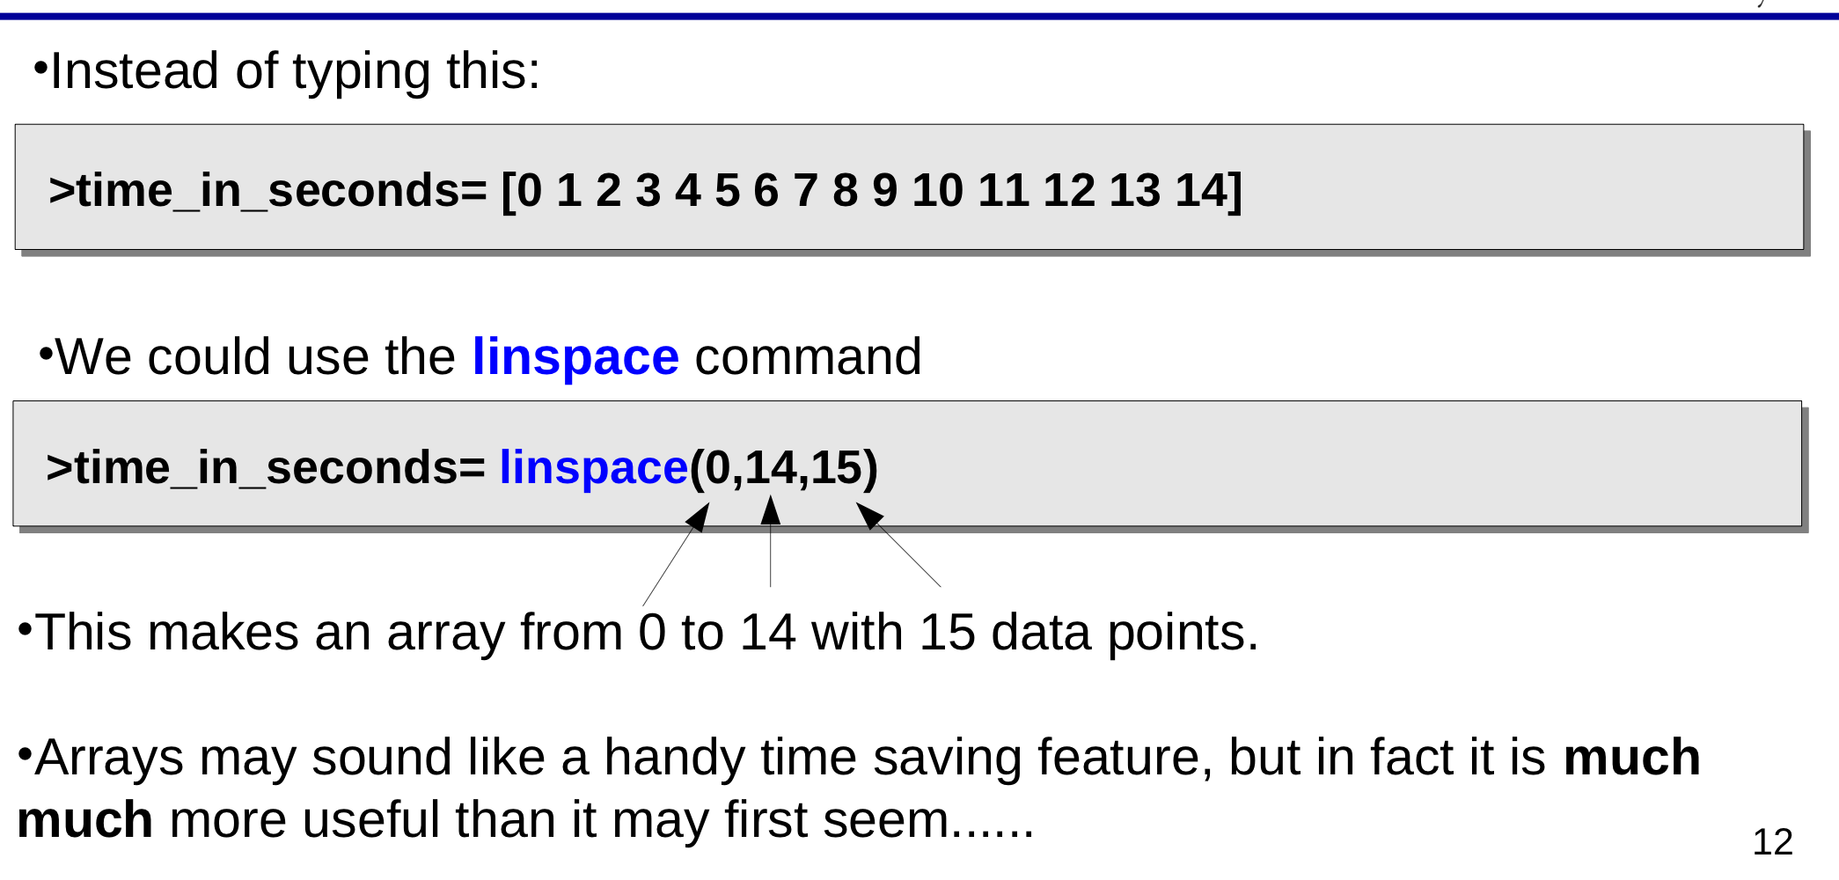Click the word "command" after linspace
The height and width of the screenshot is (880, 1839).
pyautogui.click(x=808, y=357)
